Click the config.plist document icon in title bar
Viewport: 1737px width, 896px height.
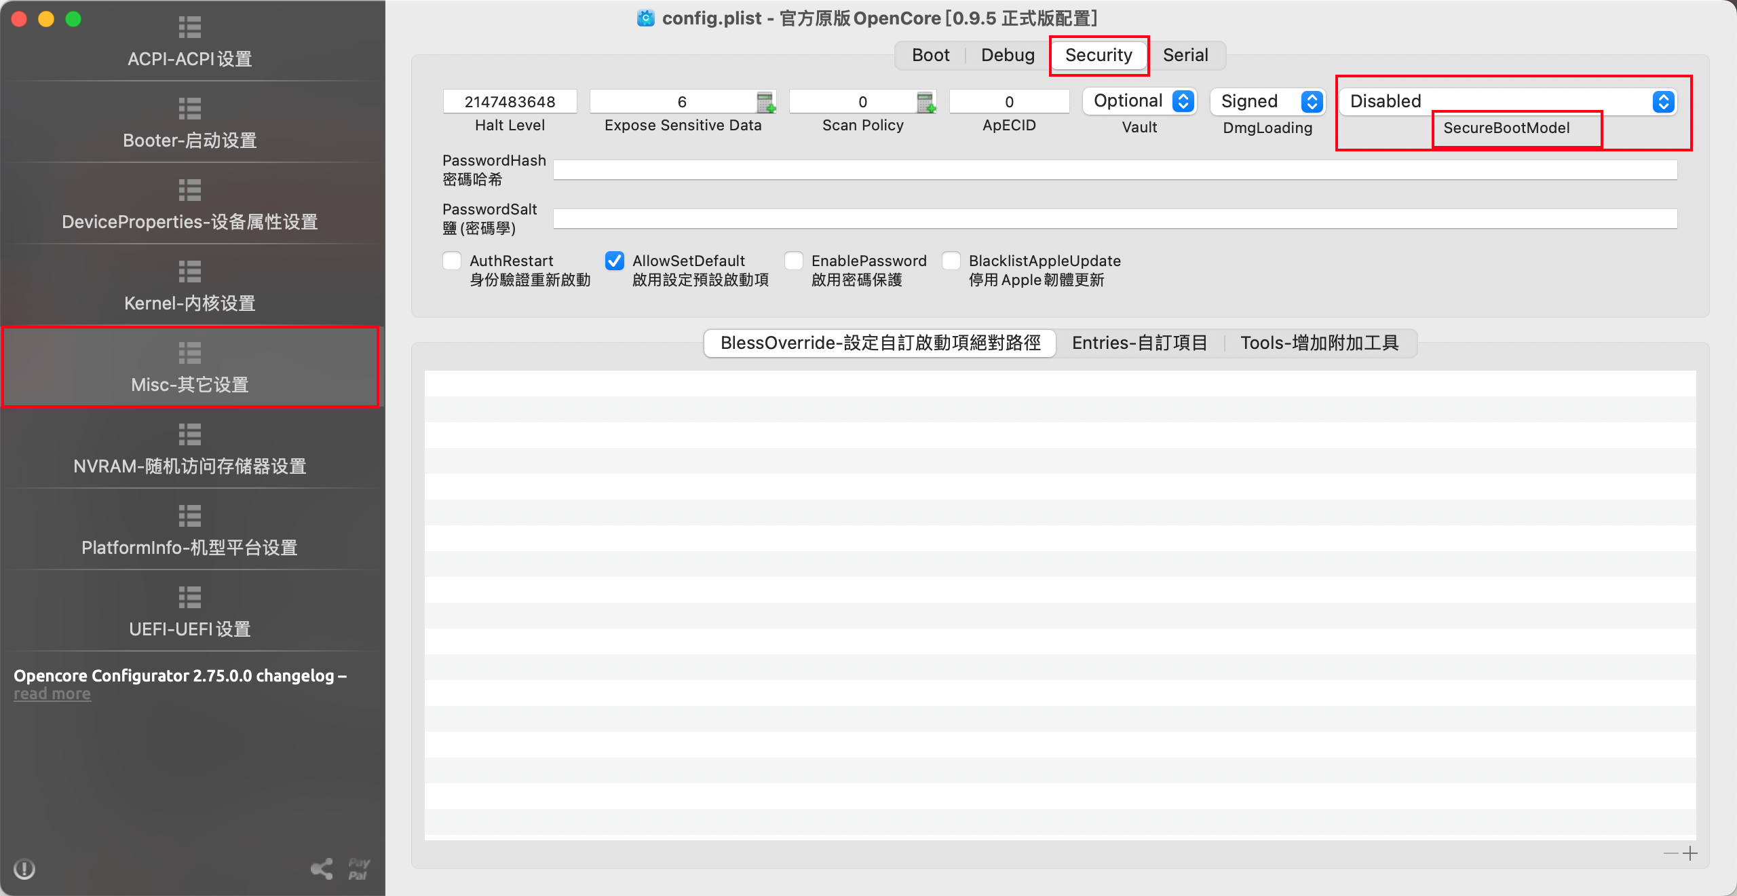click(x=646, y=18)
